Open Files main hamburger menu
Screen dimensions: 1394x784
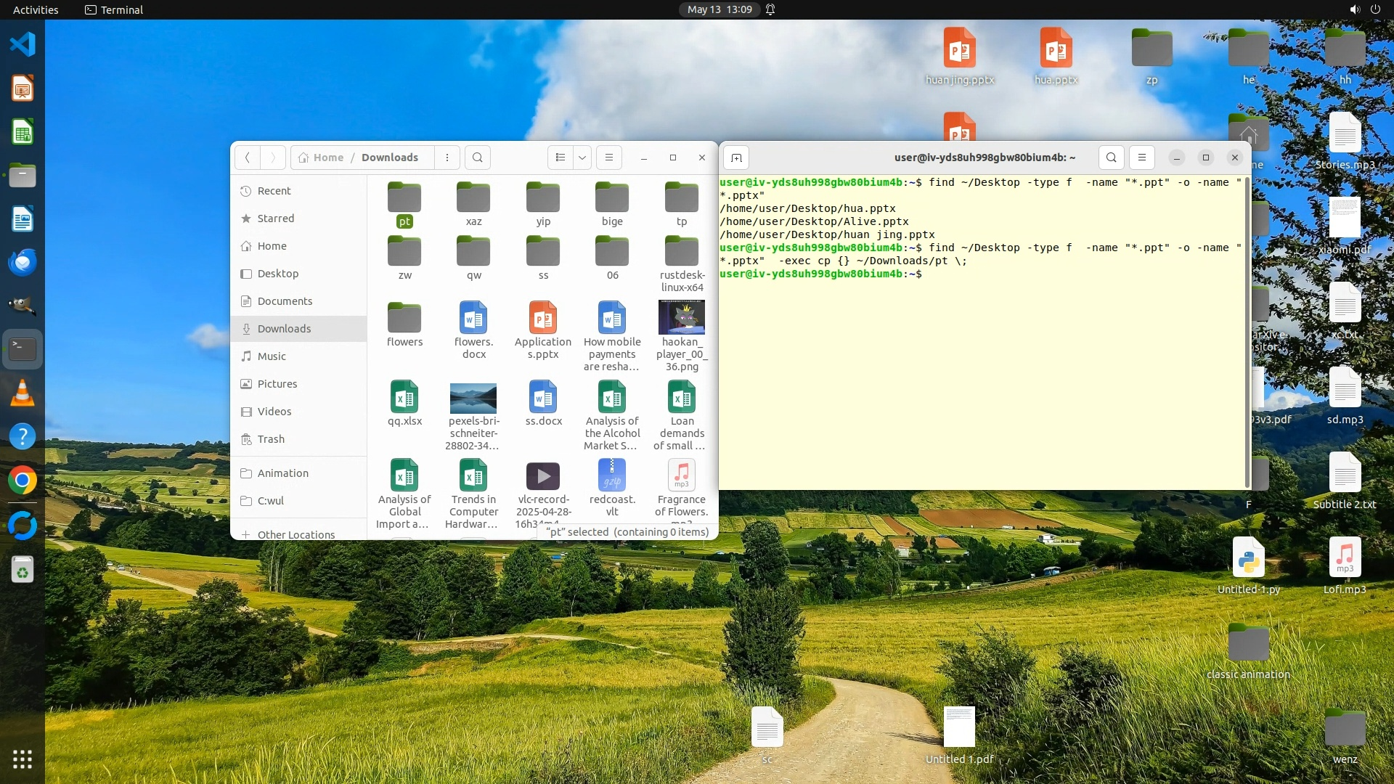click(609, 158)
